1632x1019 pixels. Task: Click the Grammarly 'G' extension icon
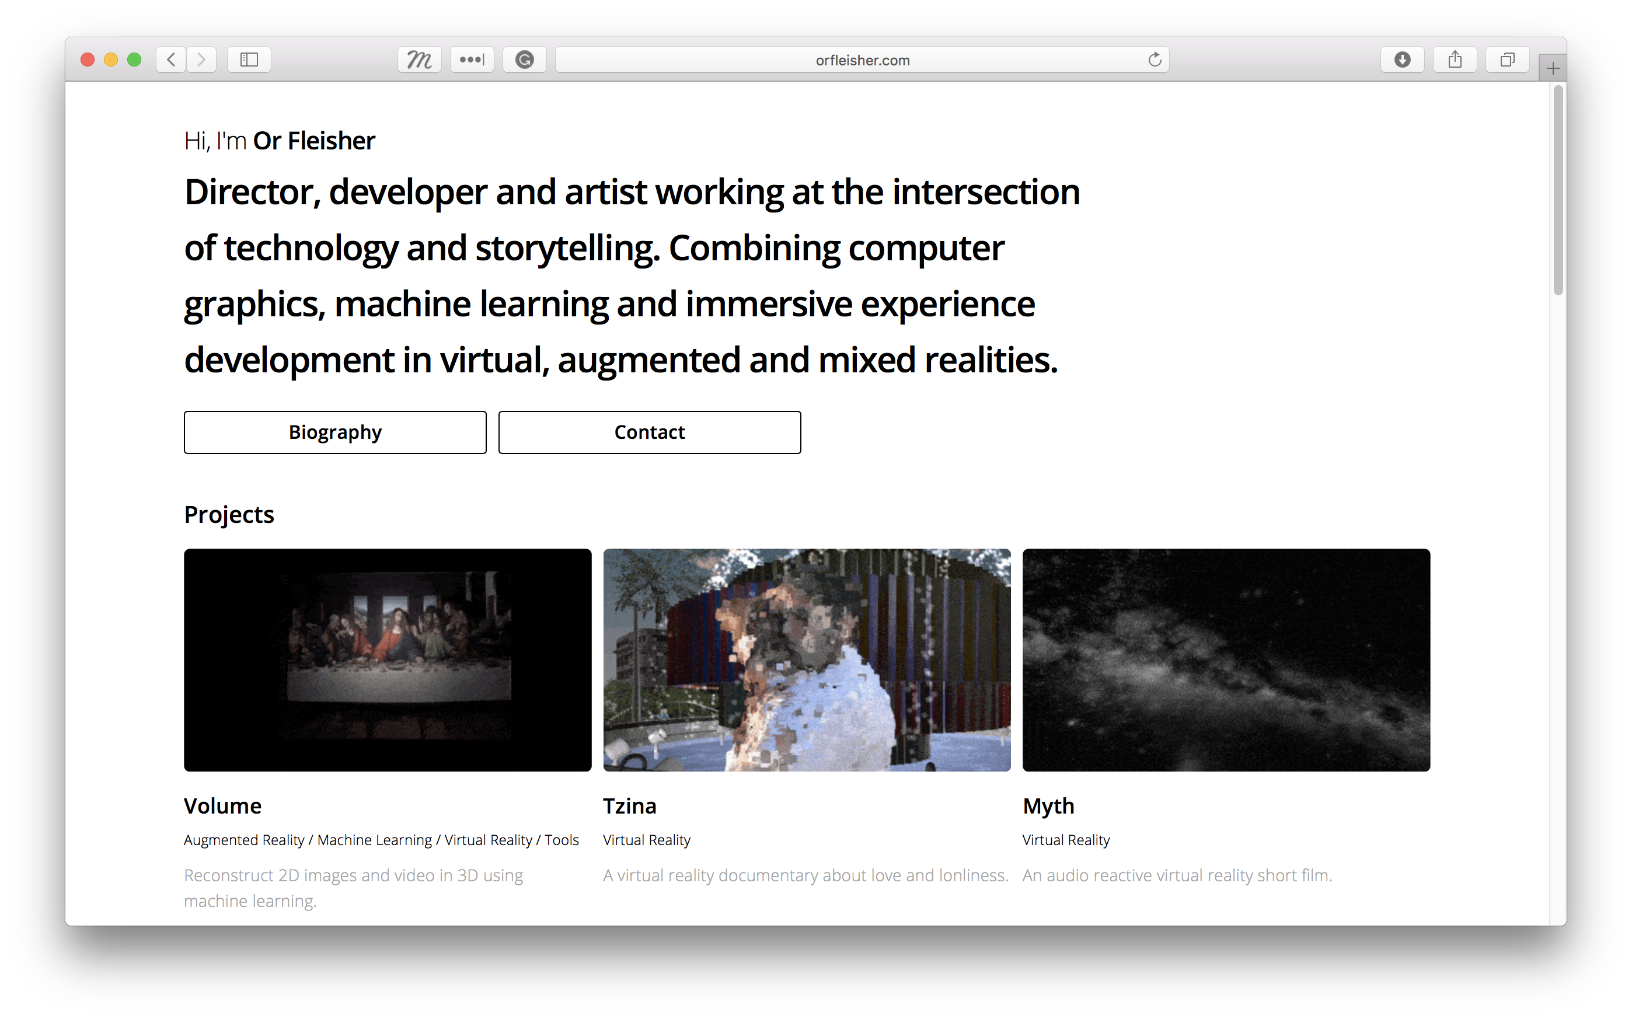coord(524,60)
